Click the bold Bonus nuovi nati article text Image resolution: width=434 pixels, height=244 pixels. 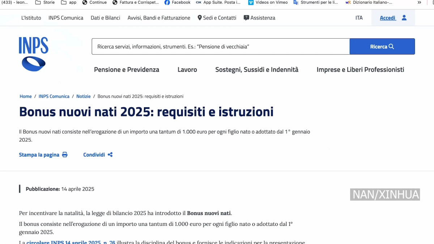click(x=209, y=213)
